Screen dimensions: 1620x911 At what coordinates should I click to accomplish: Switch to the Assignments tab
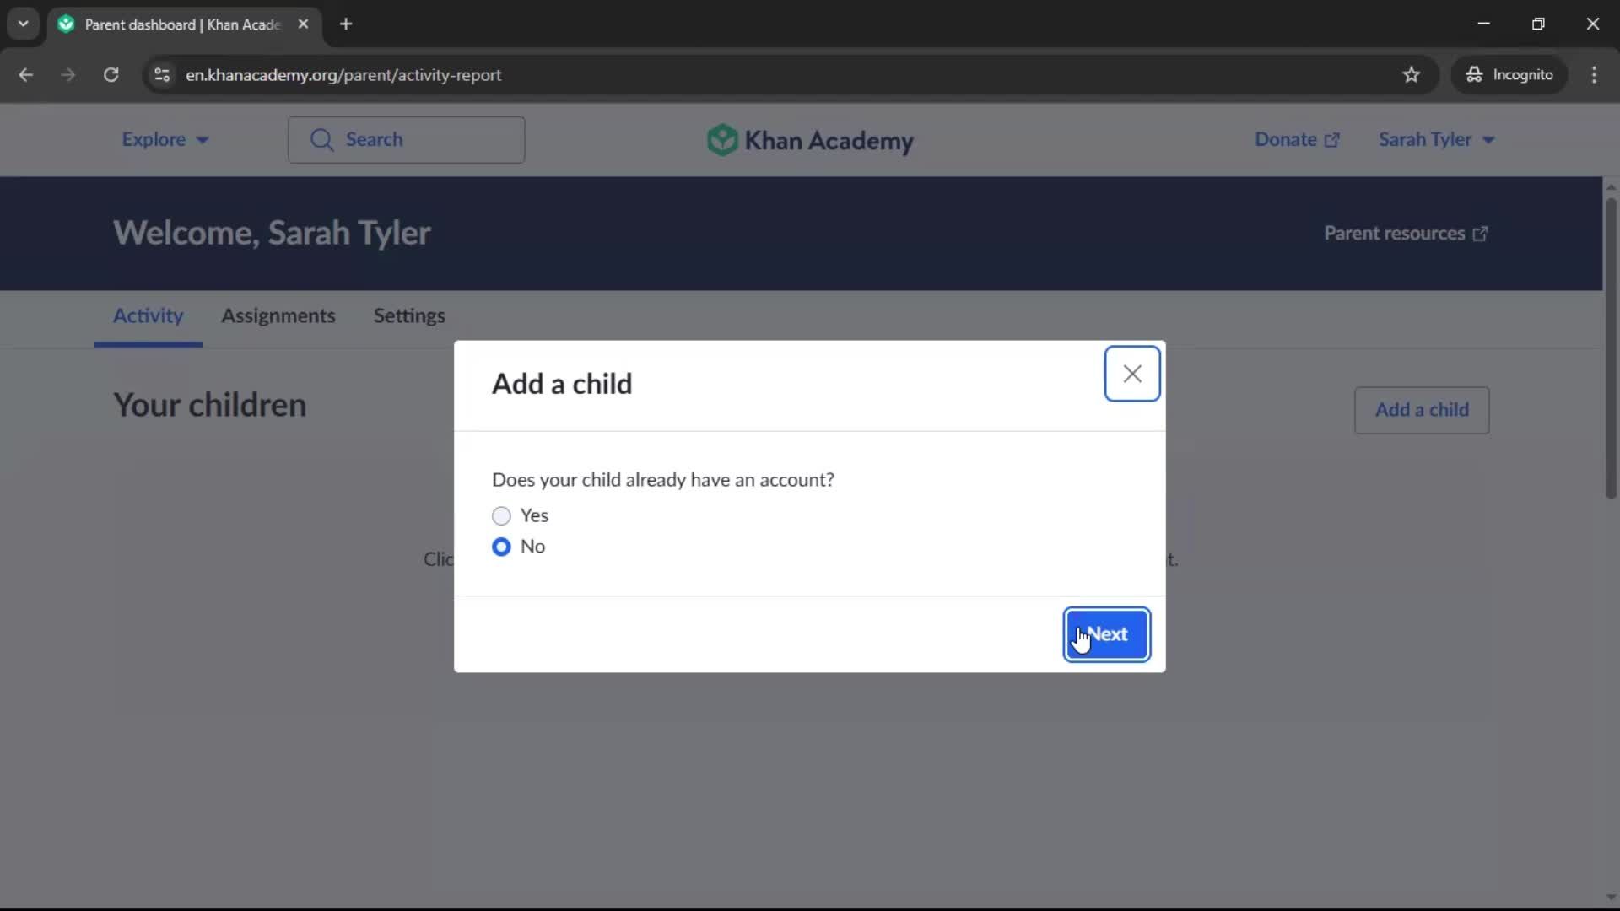click(278, 316)
